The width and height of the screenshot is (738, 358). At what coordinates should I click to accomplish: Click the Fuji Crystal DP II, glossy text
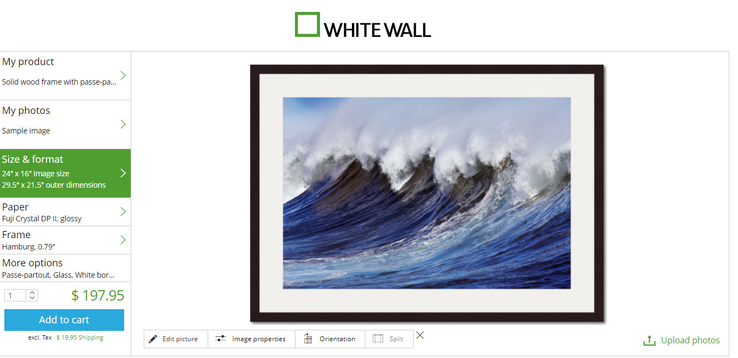(x=42, y=219)
